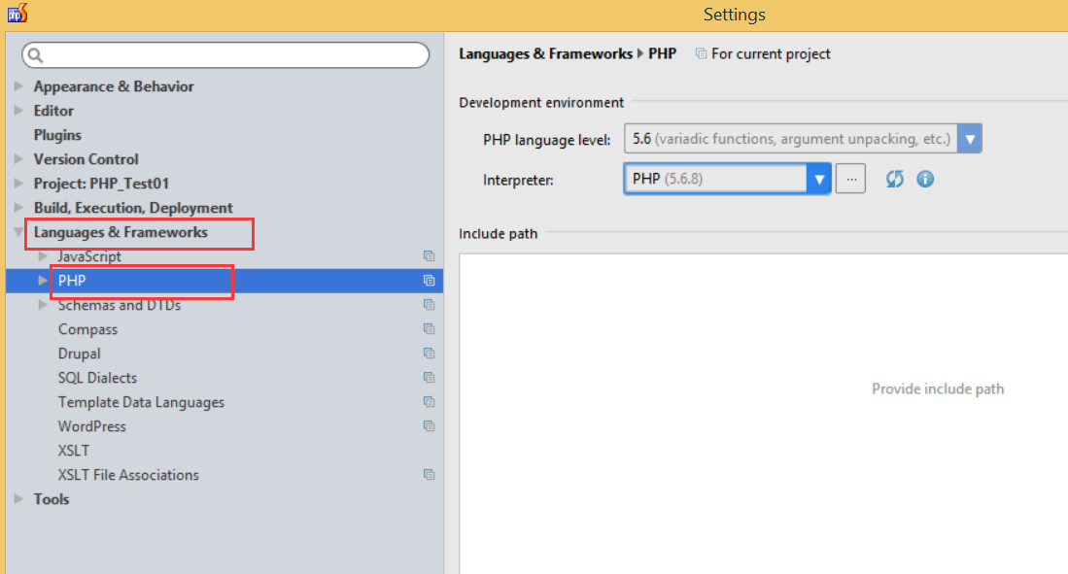
Task: Click project-level icon beside Drupal
Action: pyautogui.click(x=429, y=354)
